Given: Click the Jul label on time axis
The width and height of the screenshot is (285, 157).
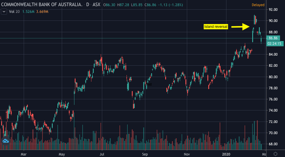Looking at the screenshot, I should 102,153.
